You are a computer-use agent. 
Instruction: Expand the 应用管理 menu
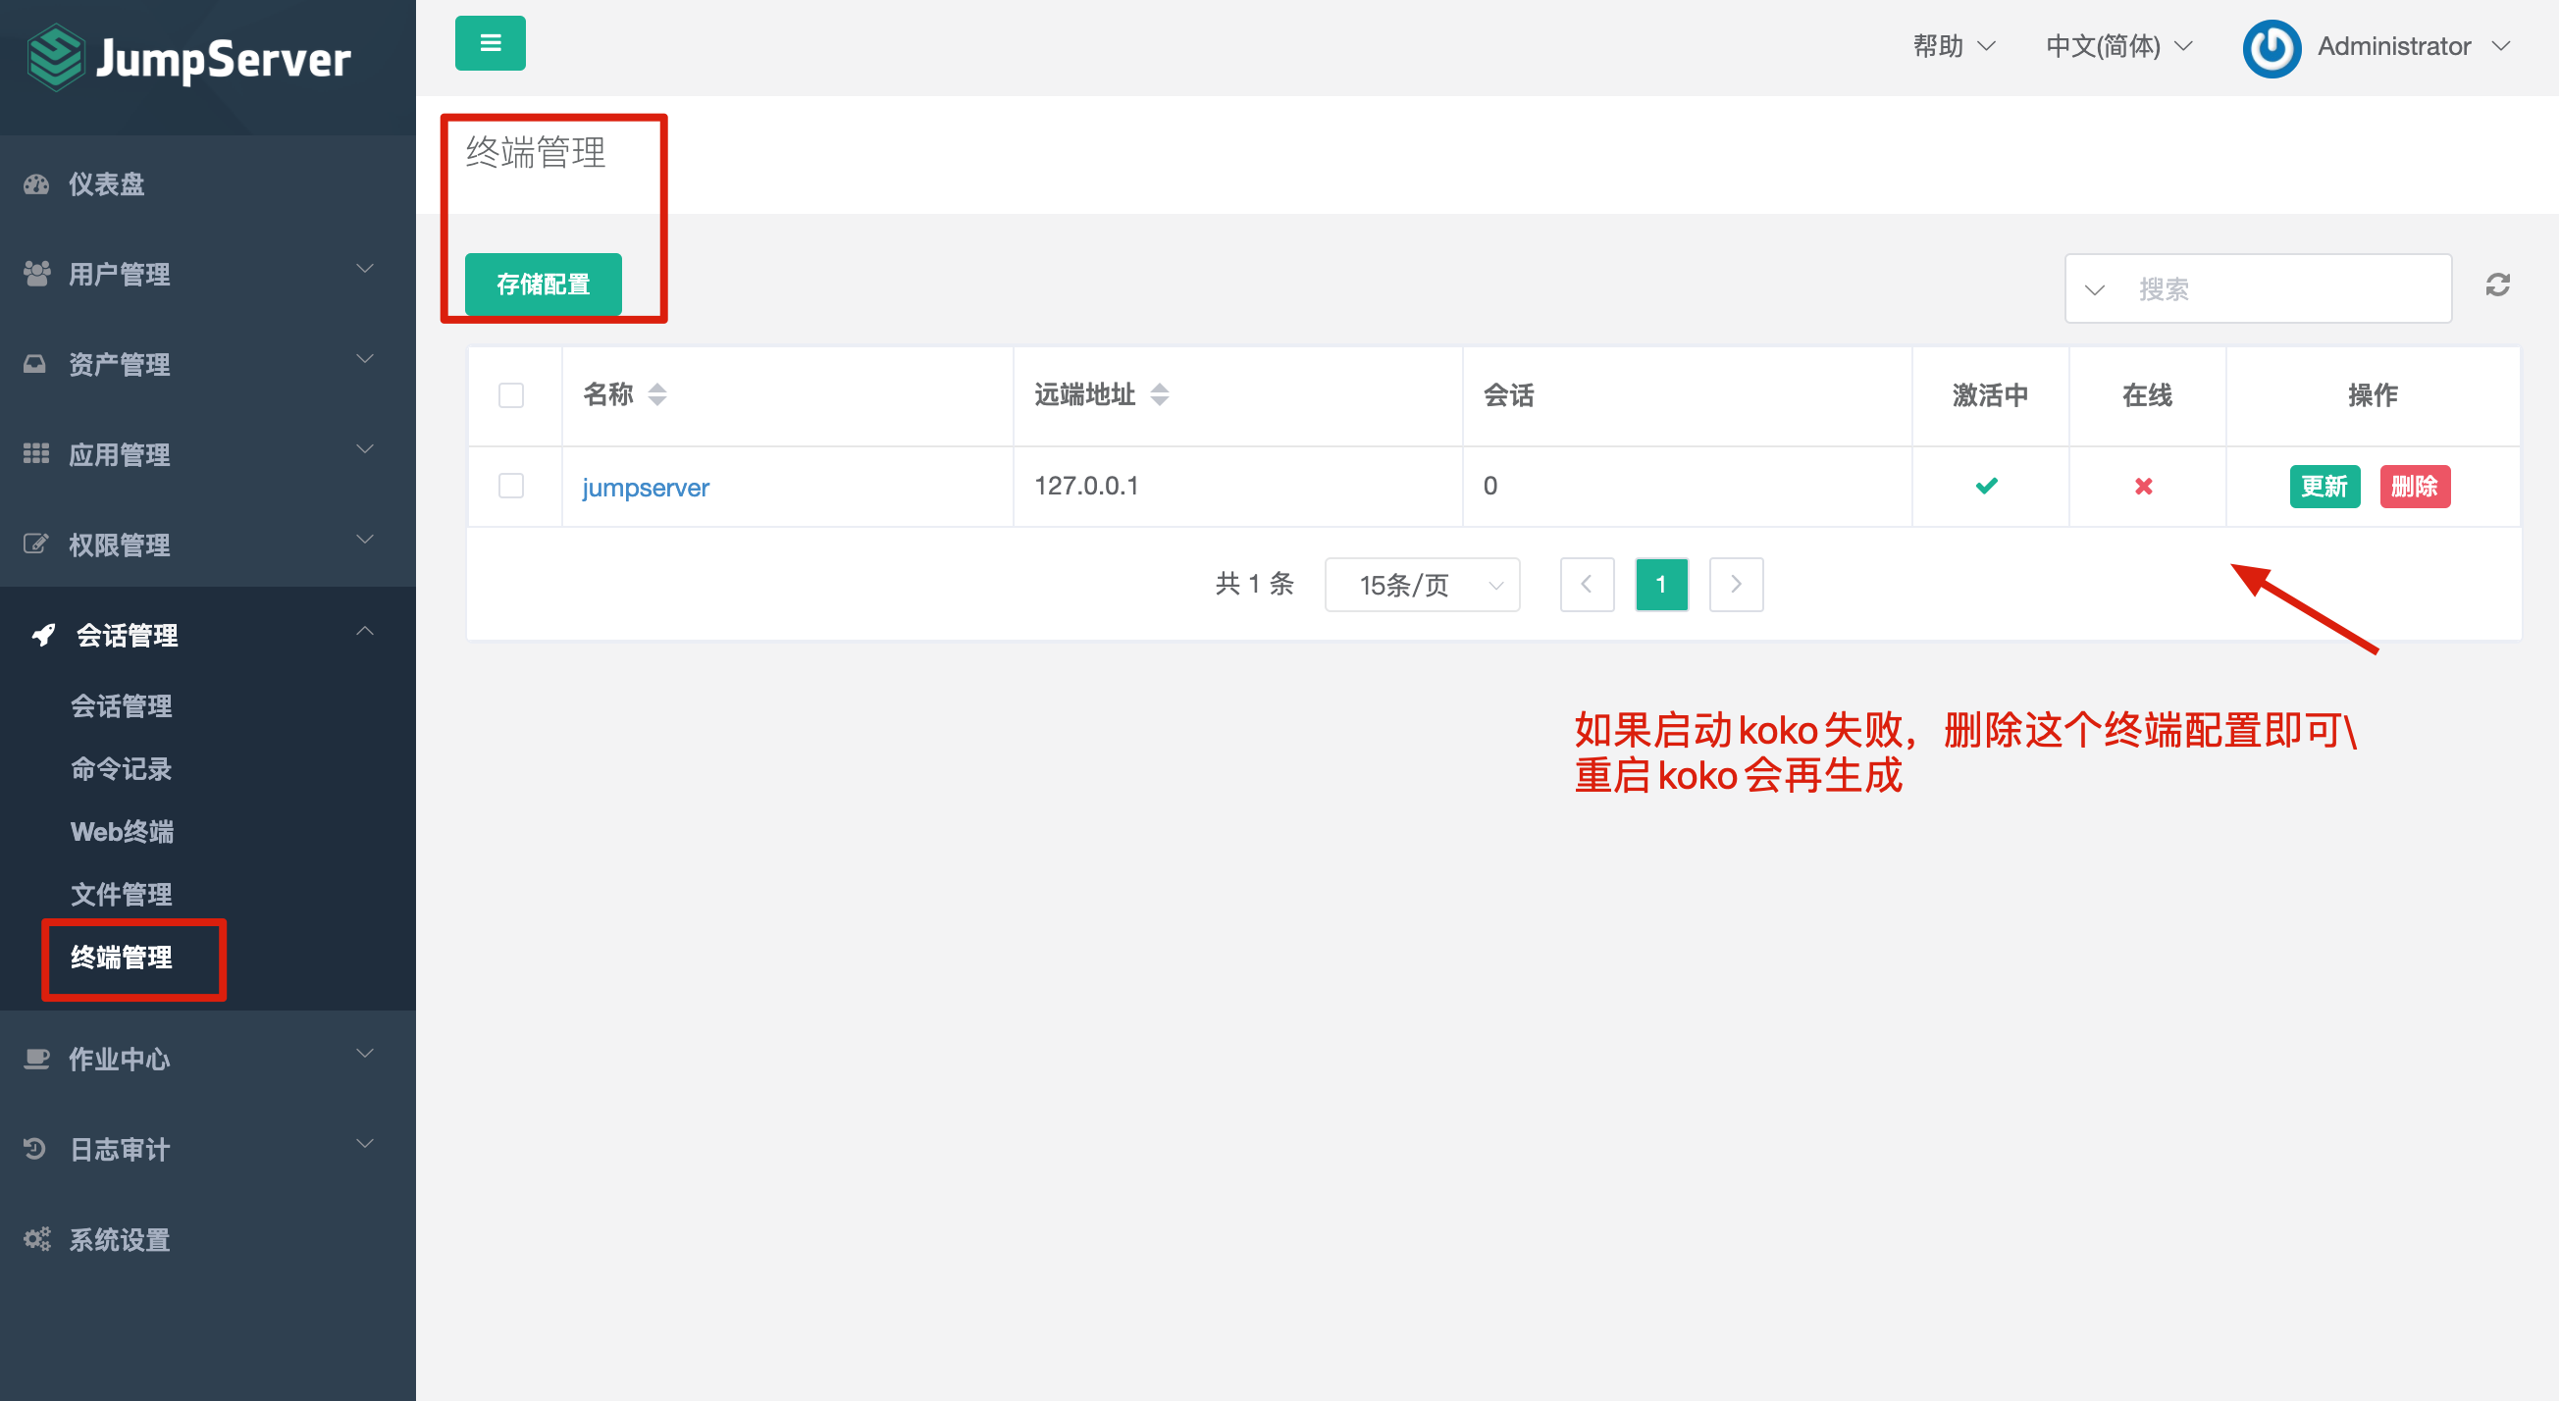coord(208,454)
